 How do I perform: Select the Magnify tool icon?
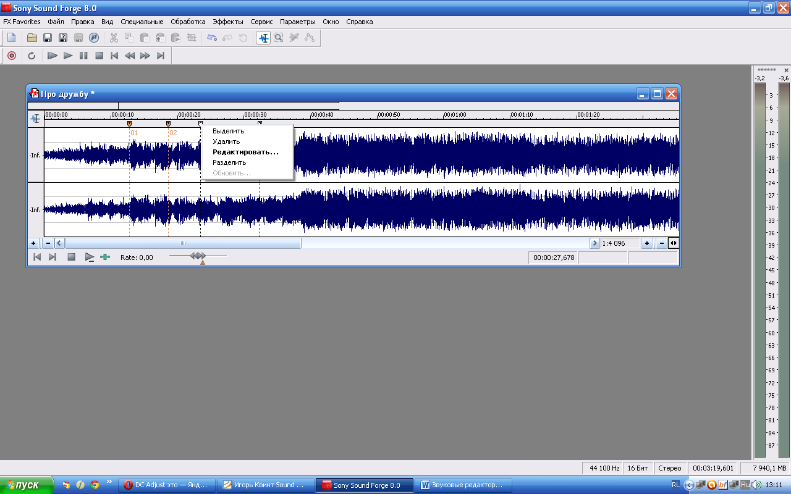point(279,38)
